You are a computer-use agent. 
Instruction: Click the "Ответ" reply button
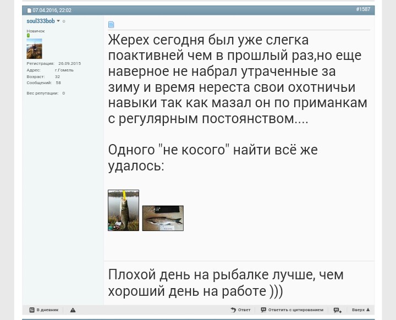[244, 310]
